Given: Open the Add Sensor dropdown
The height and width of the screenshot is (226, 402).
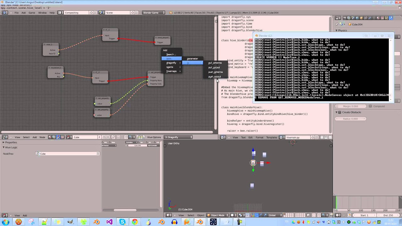Looking at the screenshot, I should [x=109, y=145].
